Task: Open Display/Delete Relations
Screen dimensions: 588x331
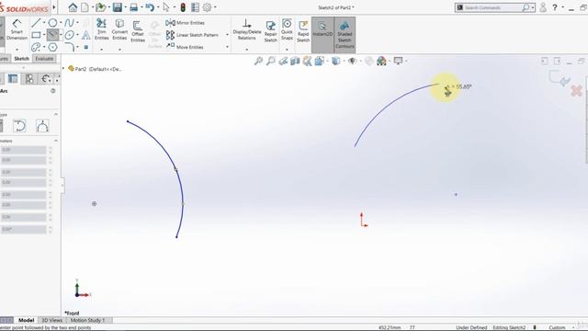Action: click(x=247, y=29)
